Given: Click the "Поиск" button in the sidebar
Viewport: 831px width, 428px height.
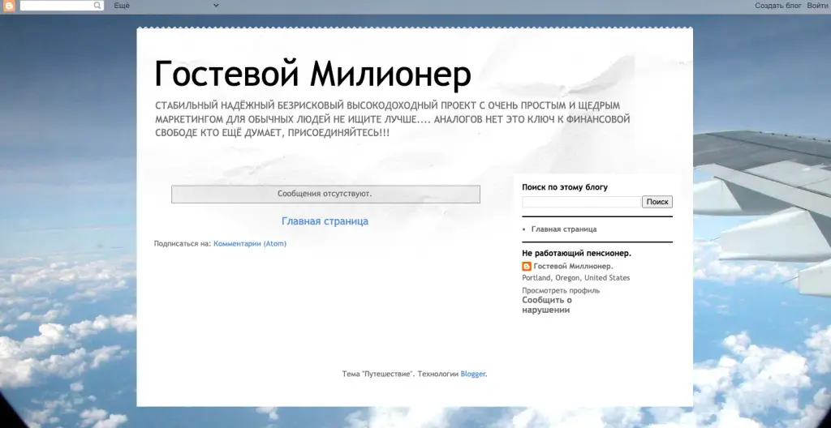Looking at the screenshot, I should [x=657, y=202].
